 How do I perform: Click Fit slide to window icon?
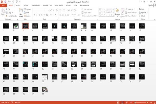tap(154, 102)
